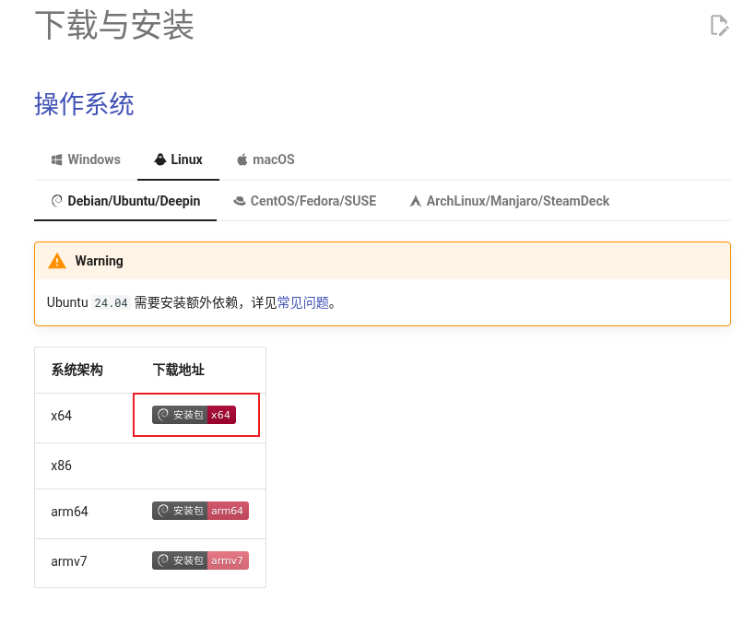The width and height of the screenshot is (755, 625).
Task: Click the Linux penguin icon
Action: click(x=159, y=159)
